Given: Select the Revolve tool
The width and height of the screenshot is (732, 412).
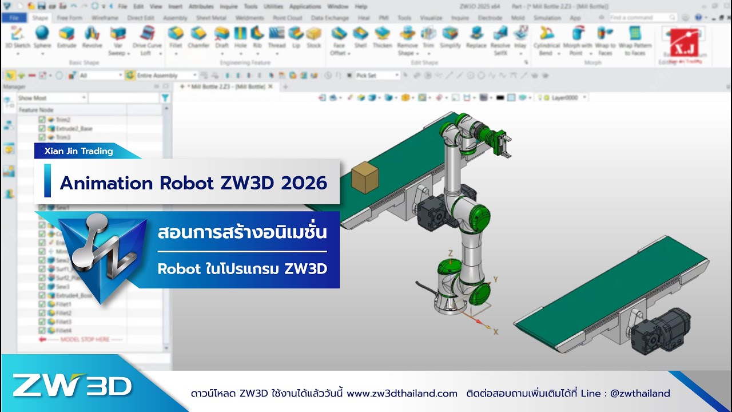Looking at the screenshot, I should click(92, 38).
